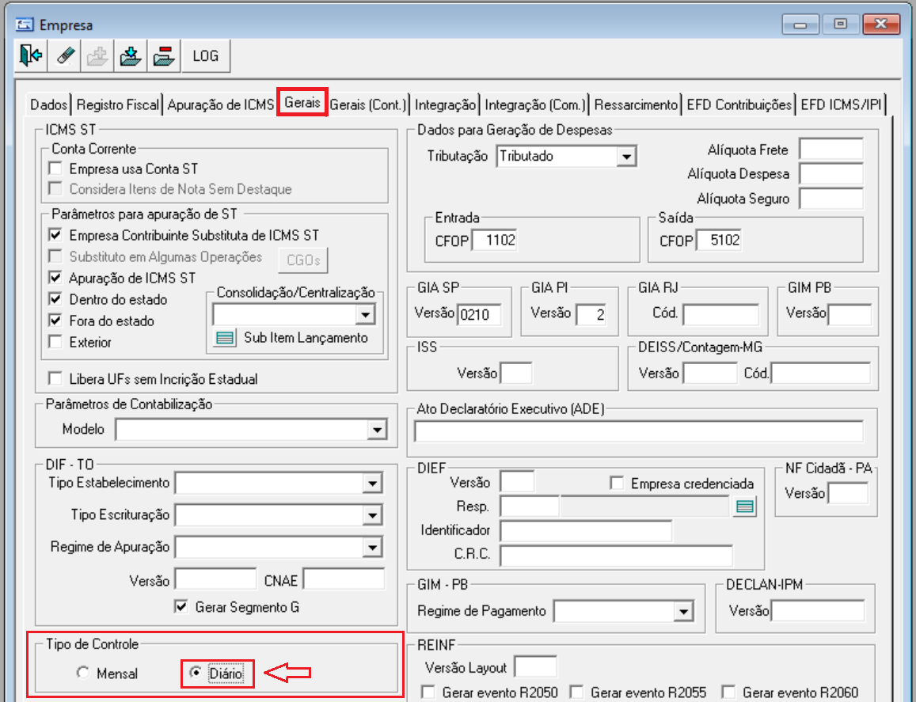Viewport: 916px width, 702px height.
Task: Open the Regime de Pagamento dropdown
Action: [x=683, y=612]
